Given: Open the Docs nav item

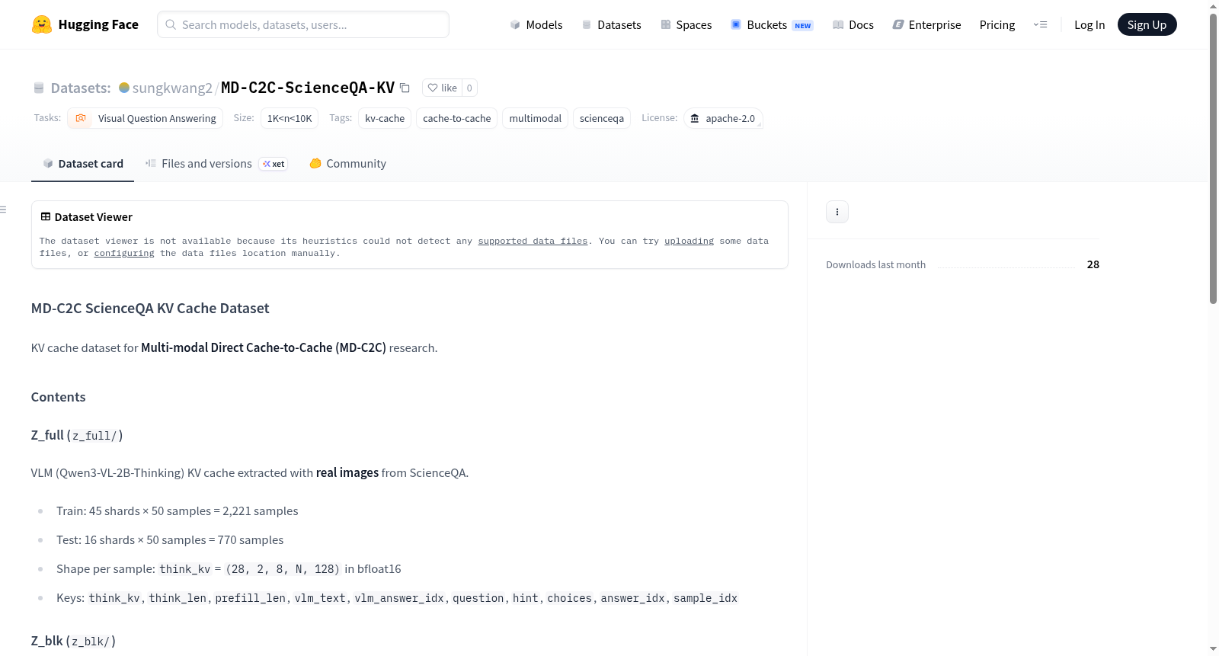Looking at the screenshot, I should (x=853, y=24).
